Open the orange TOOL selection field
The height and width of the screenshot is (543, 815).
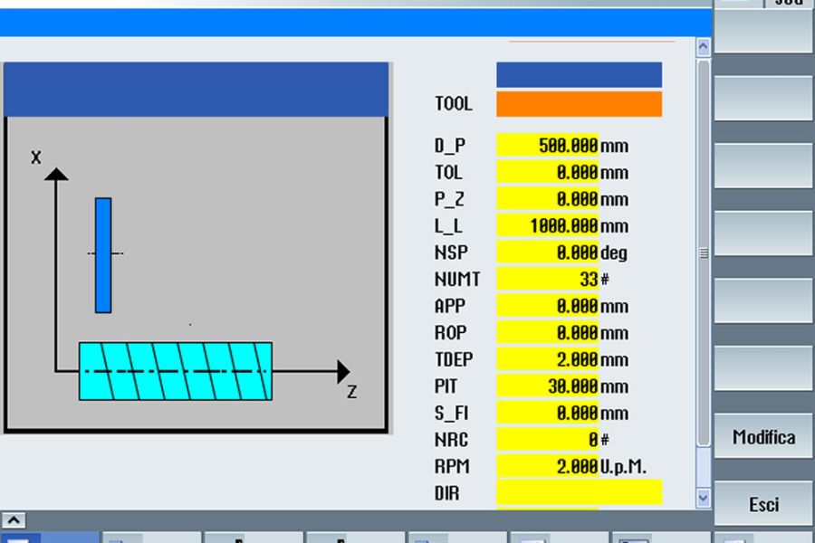point(580,103)
